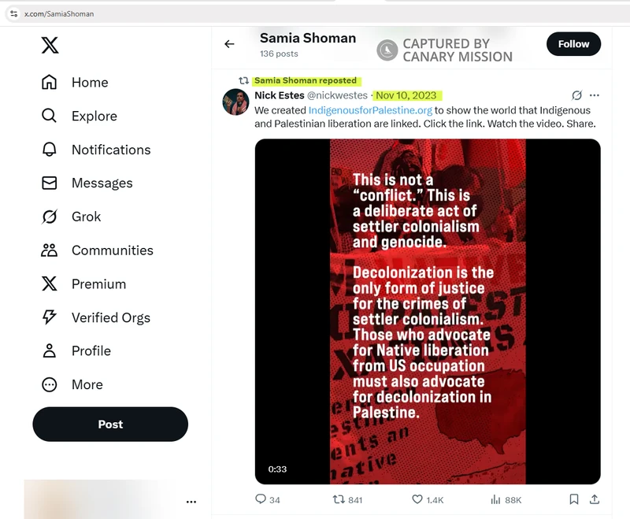The height and width of the screenshot is (519, 630).
Task: Open view analytics icon showing 88K
Action: click(495, 499)
